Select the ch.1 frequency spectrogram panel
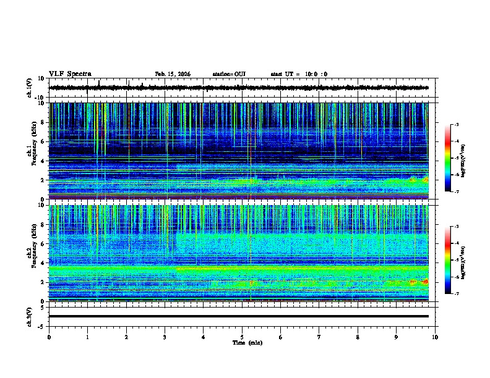The height and width of the screenshot is (378, 490). pyautogui.click(x=239, y=151)
